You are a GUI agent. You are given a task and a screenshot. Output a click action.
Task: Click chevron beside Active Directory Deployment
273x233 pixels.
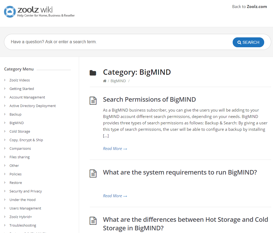(x=5, y=106)
